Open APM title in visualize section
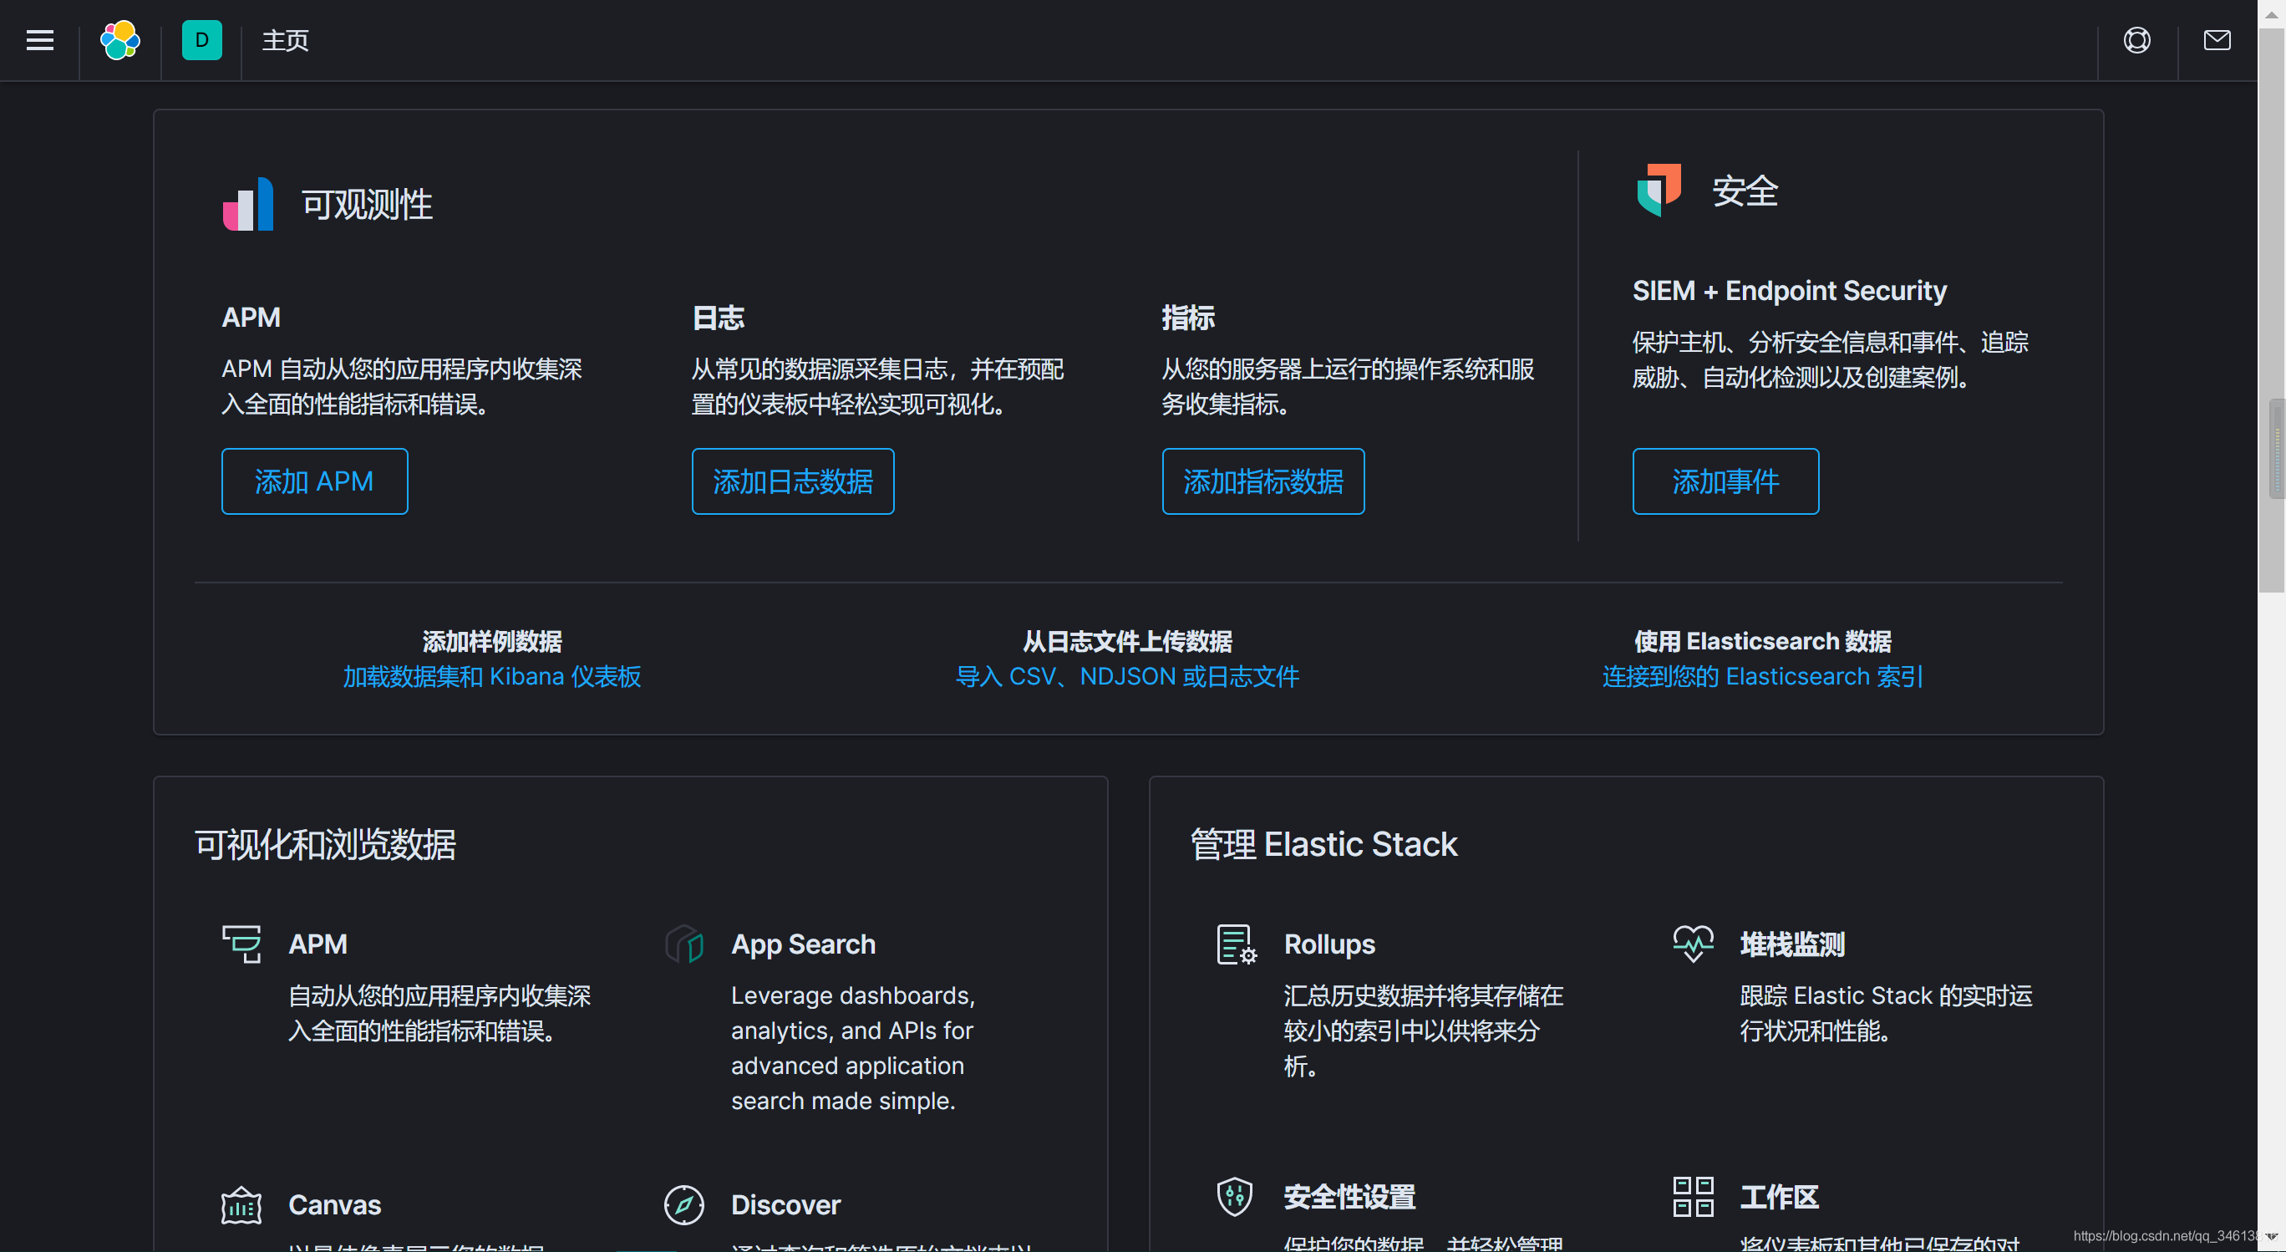Viewport: 2286px width, 1252px height. click(x=317, y=944)
